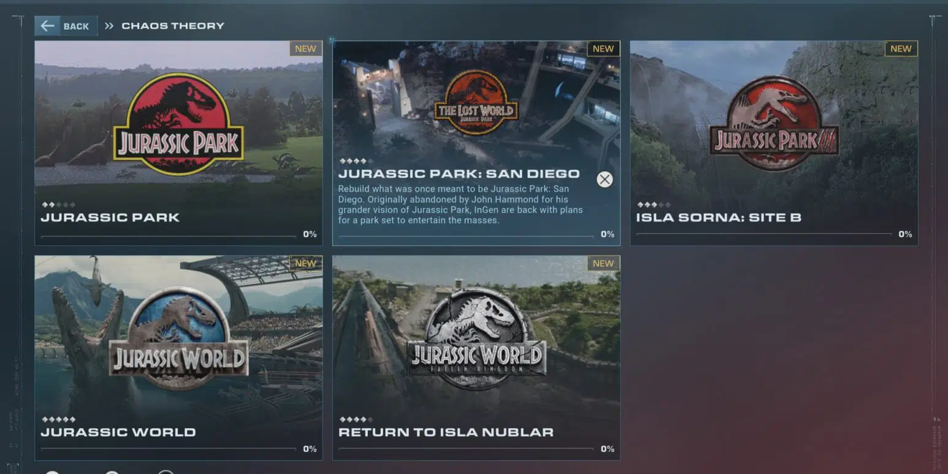Viewport: 948px width, 474px height.
Task: Click the difficulty diamonds above Jurassic Park: San Diego
Action: point(356,161)
